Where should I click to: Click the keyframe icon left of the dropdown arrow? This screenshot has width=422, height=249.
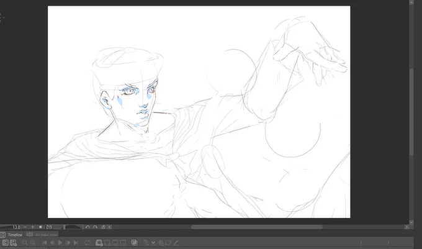pyautogui.click(x=146, y=243)
